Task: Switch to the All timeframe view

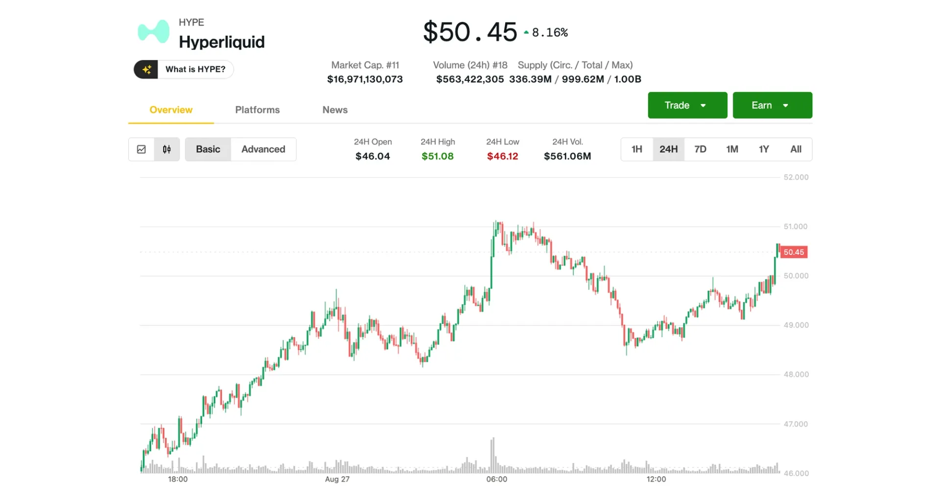Action: pos(796,149)
